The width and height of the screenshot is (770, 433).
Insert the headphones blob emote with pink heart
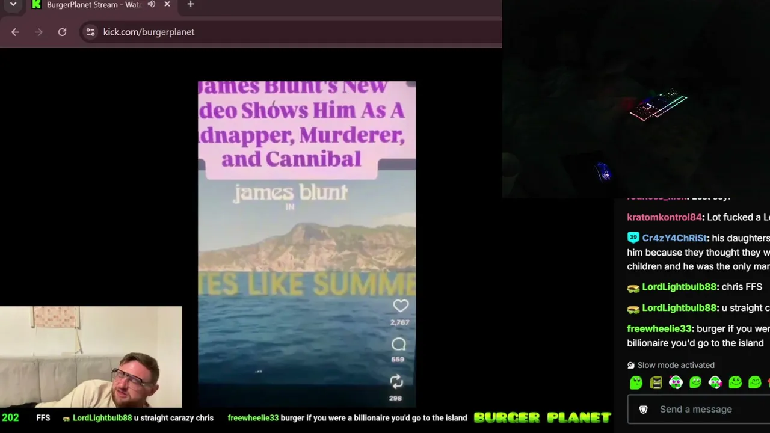pos(715,382)
